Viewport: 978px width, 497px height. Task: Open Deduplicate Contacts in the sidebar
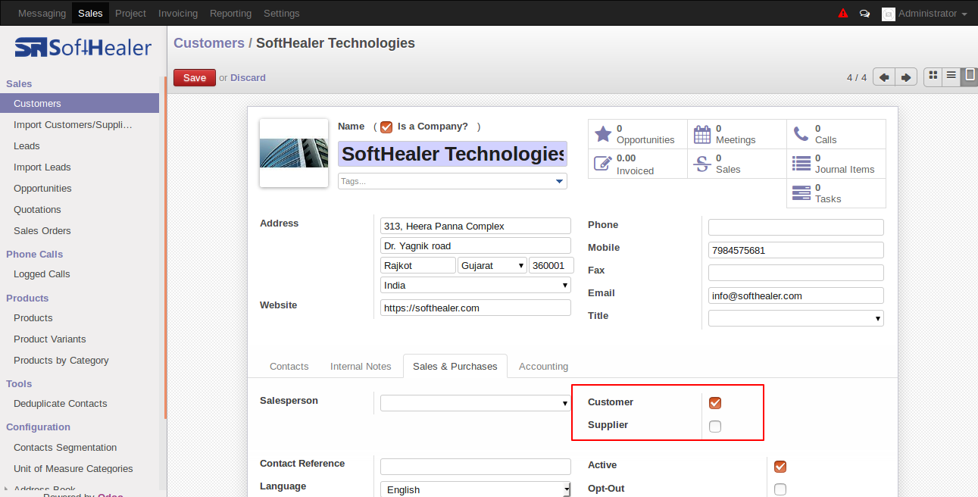click(80, 404)
